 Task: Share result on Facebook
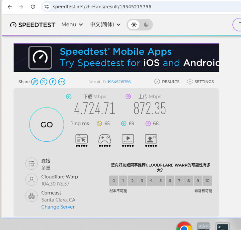(53, 82)
